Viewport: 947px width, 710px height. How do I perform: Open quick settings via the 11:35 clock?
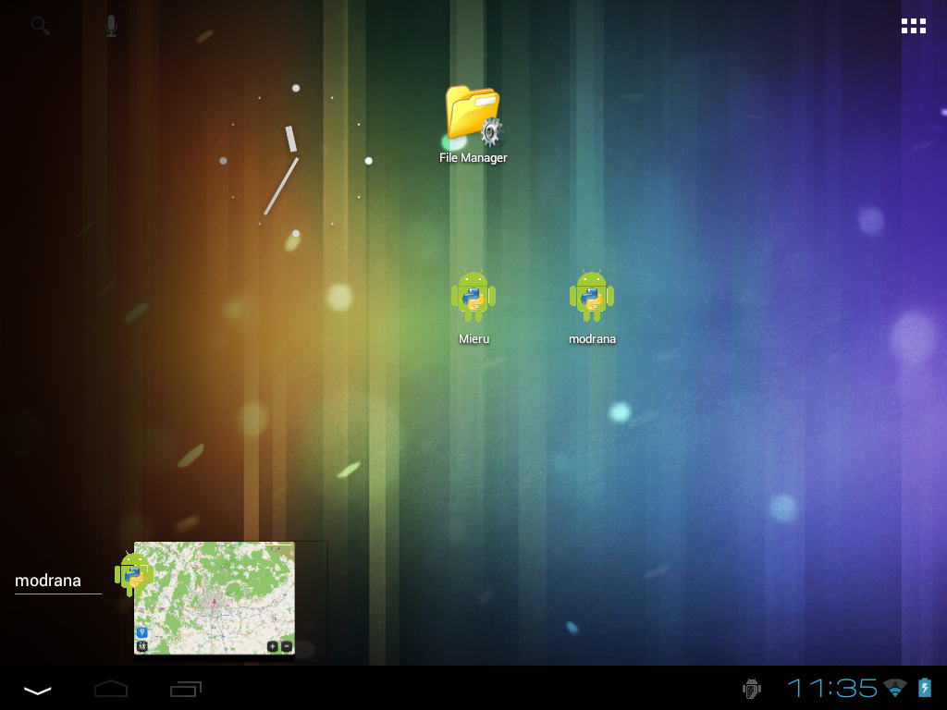pos(831,688)
